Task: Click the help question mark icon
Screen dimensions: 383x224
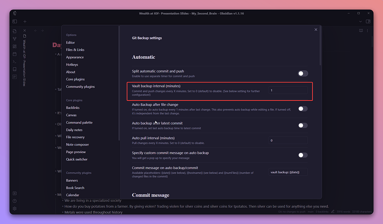Action: 15,201
